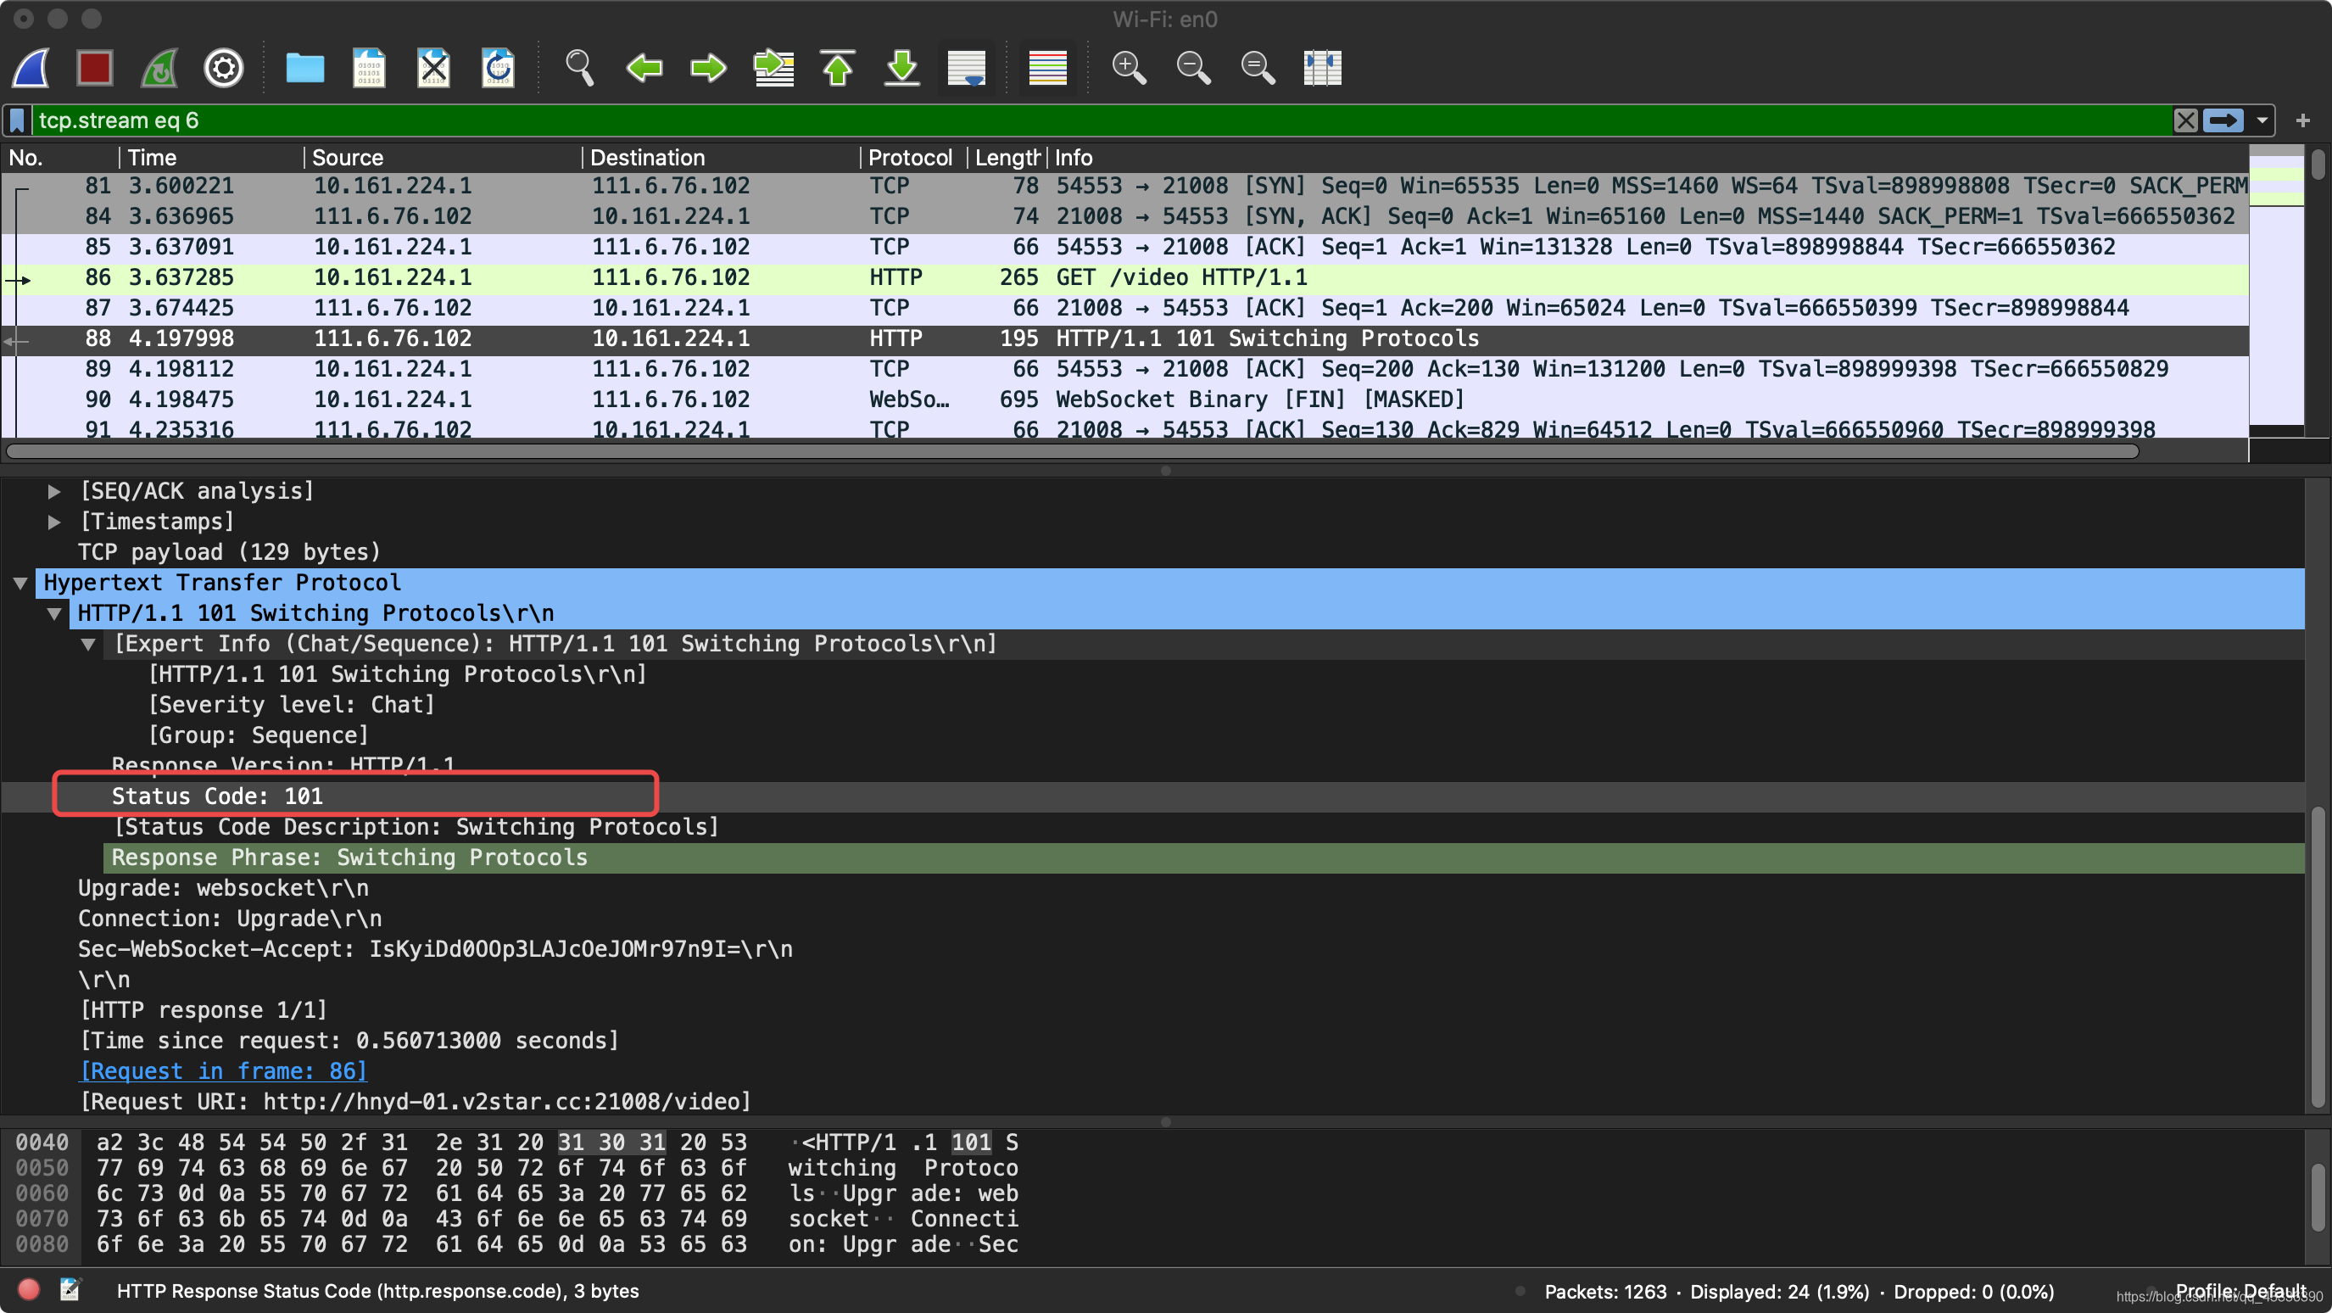Find a packet with magnifier icon
2332x1313 pixels.
pyautogui.click(x=579, y=68)
